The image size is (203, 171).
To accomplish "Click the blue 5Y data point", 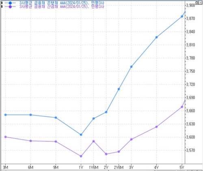I will point(182,17).
